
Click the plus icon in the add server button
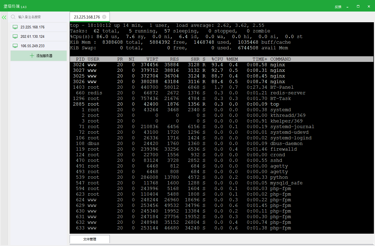point(32,56)
